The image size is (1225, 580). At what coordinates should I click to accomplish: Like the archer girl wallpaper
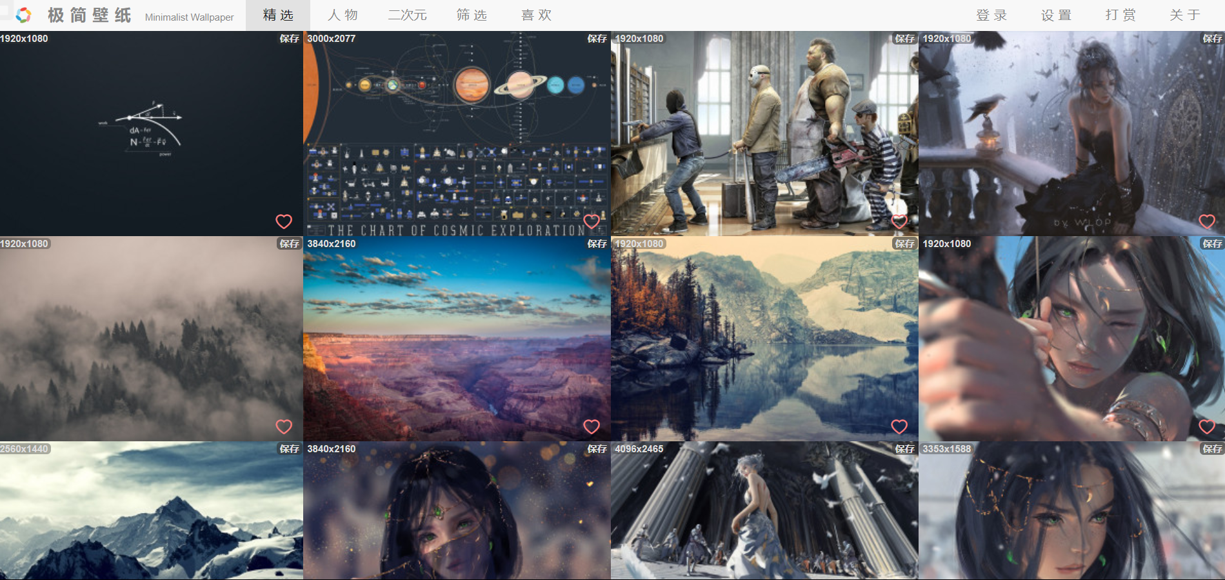(x=1207, y=426)
